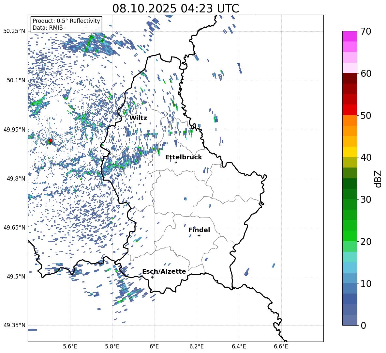The height and width of the screenshot is (353, 386).
Task: Click the 30 tick on colorbar
Action: click(x=365, y=200)
